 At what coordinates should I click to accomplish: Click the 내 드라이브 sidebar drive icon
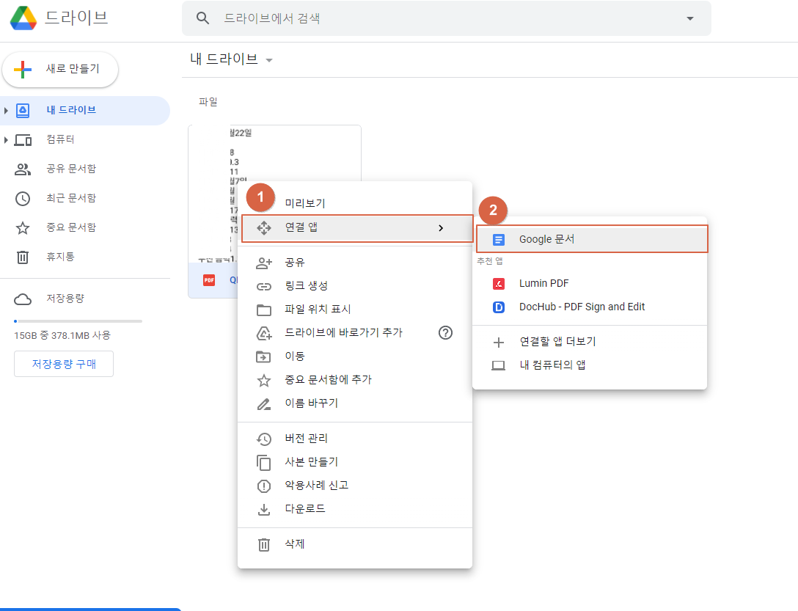(x=23, y=111)
